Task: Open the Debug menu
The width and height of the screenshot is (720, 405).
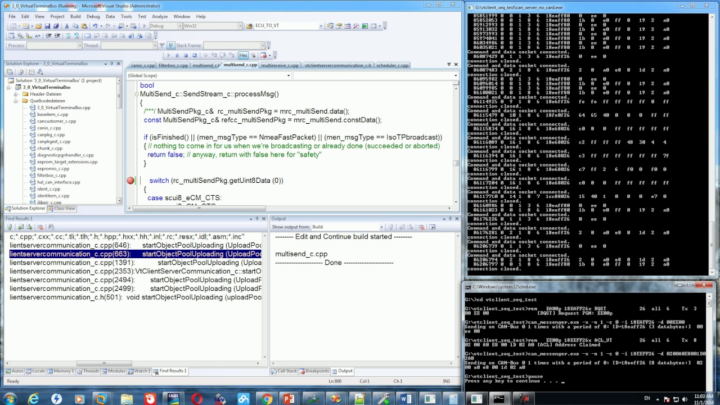Action: (x=93, y=16)
